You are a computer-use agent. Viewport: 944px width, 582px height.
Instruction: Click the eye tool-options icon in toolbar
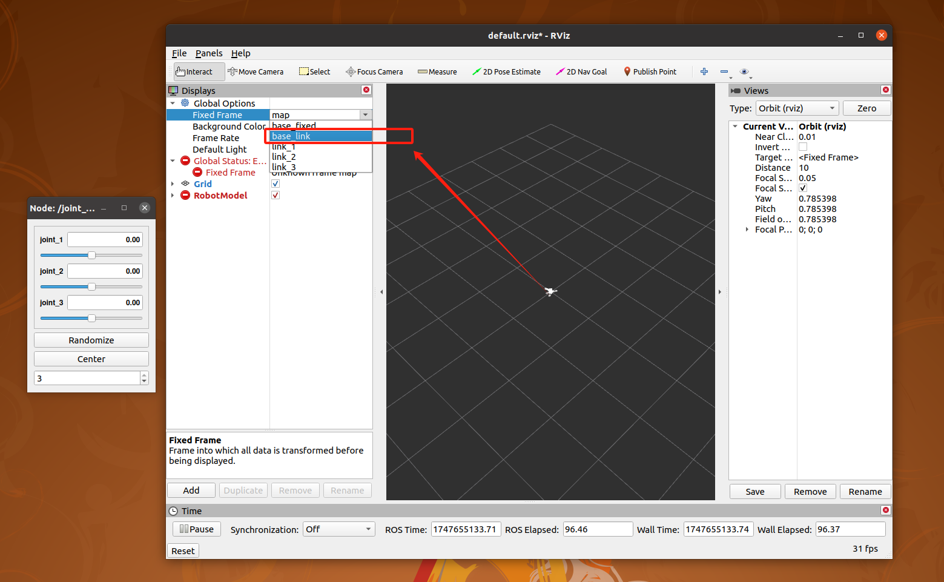coord(744,71)
